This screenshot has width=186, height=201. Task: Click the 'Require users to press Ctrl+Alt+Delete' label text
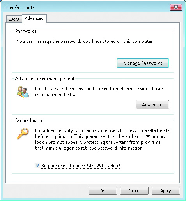click(x=80, y=166)
